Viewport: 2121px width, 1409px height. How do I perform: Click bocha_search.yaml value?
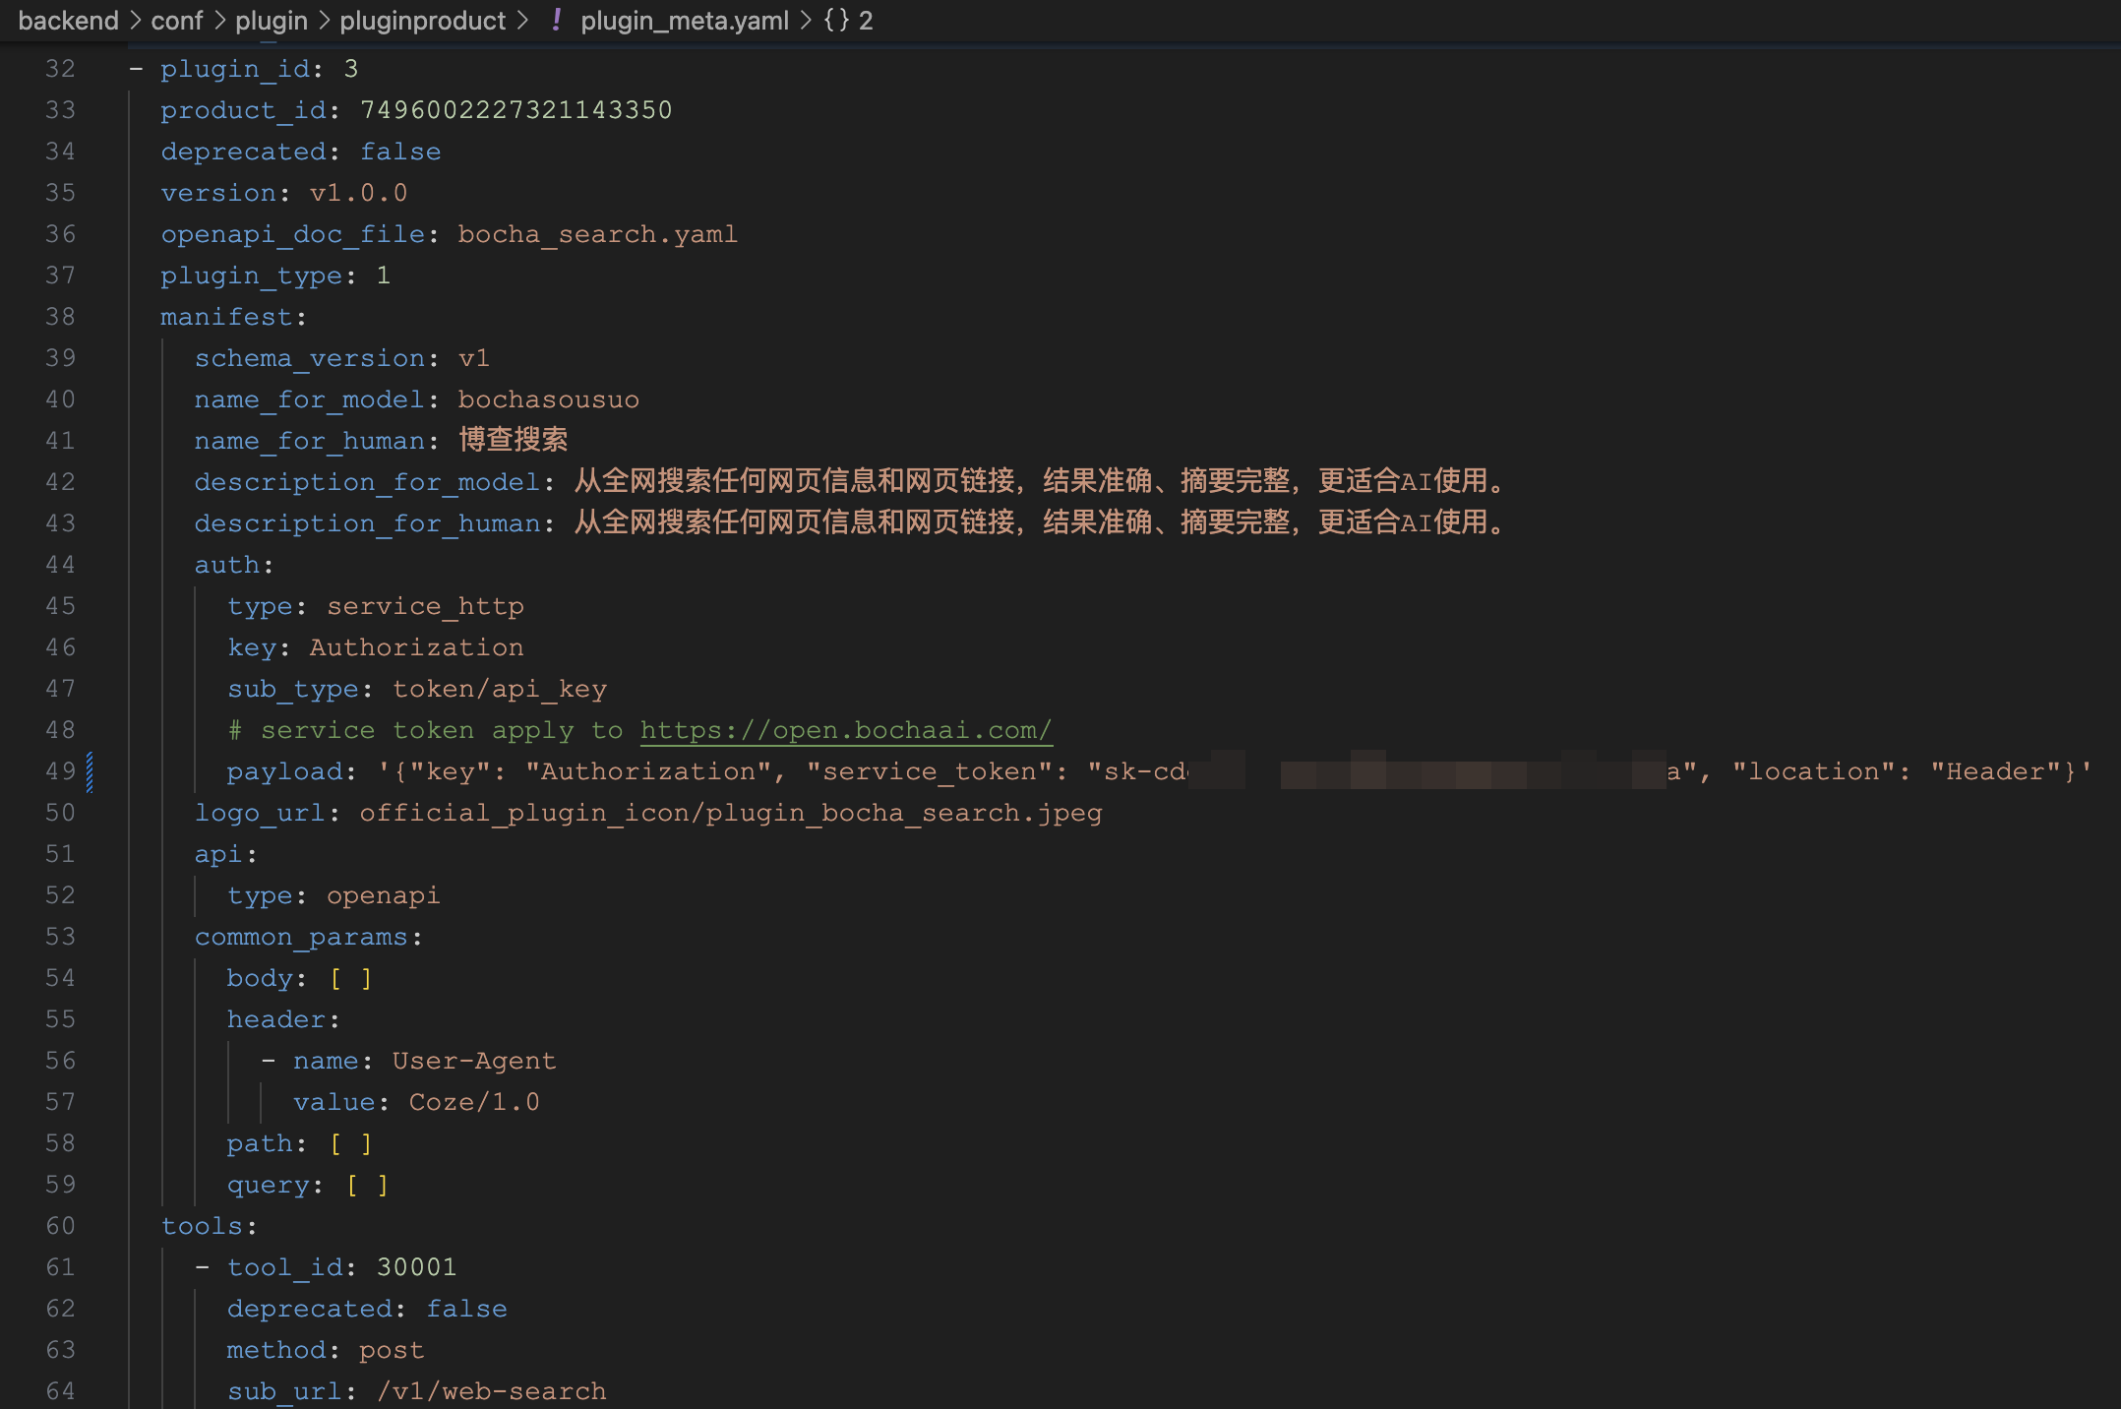(597, 234)
